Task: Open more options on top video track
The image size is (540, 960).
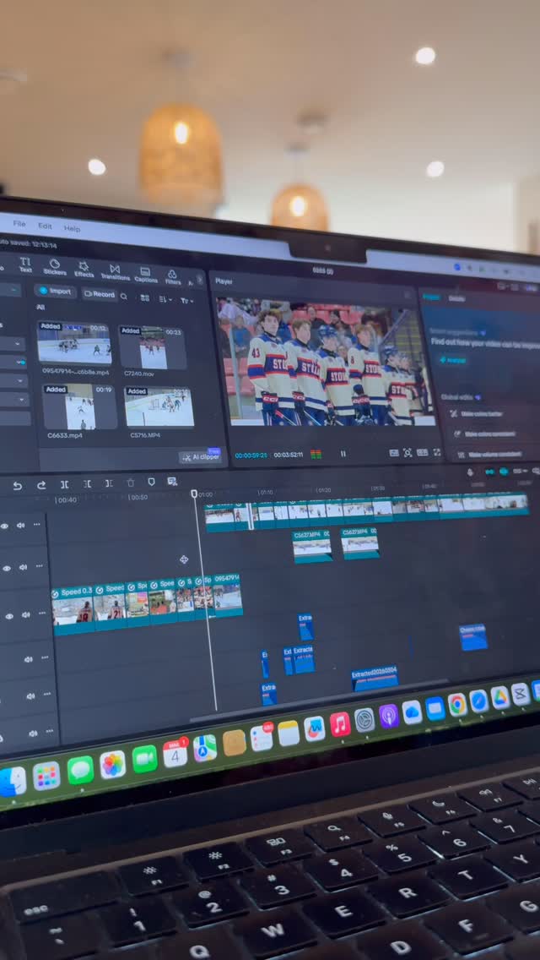Action: pyautogui.click(x=36, y=525)
